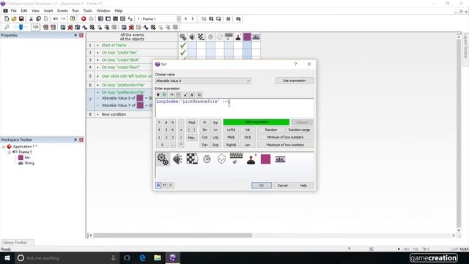
Task: Click the zoom percentage field
Action: [x=36, y=27]
